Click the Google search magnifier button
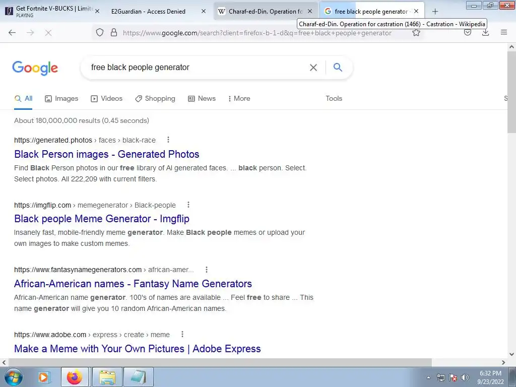This screenshot has width=516, height=387. tap(338, 67)
